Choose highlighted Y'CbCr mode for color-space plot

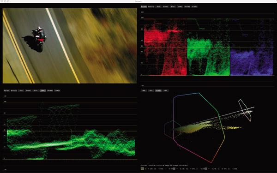tap(158, 90)
